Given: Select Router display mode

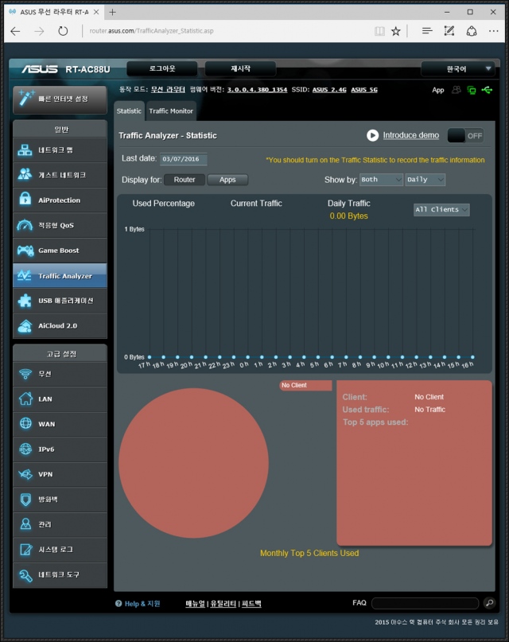Looking at the screenshot, I should 185,179.
